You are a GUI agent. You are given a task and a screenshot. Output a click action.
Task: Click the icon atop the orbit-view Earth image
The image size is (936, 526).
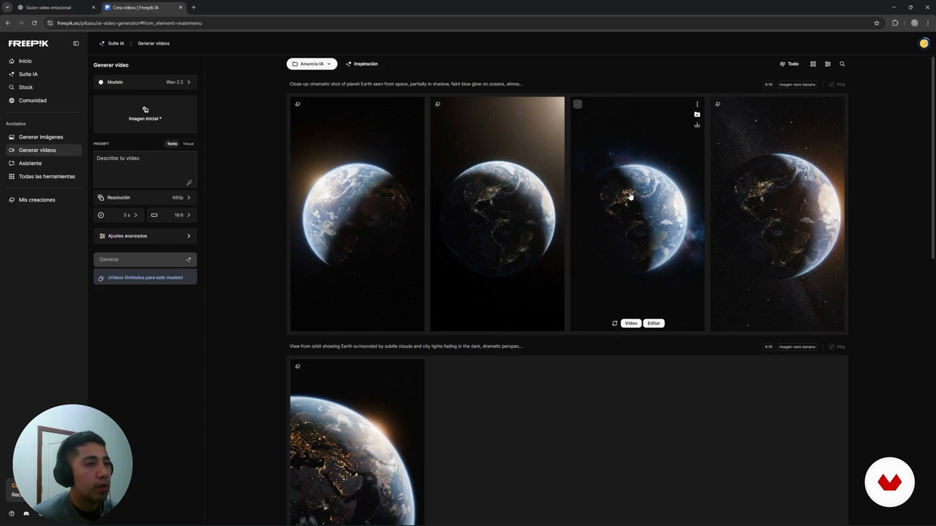tap(298, 366)
